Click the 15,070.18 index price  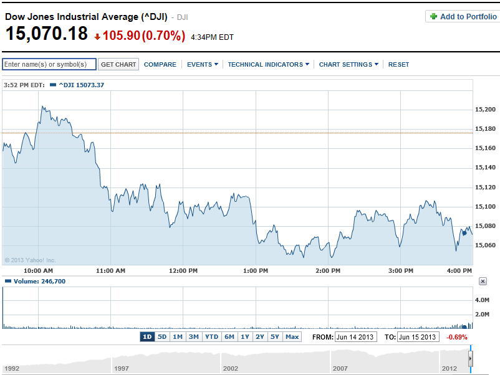[47, 34]
